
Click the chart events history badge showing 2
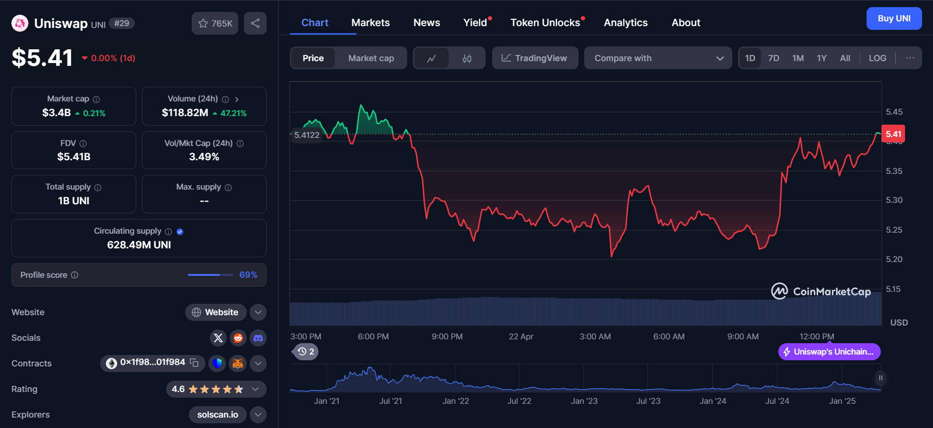click(305, 352)
